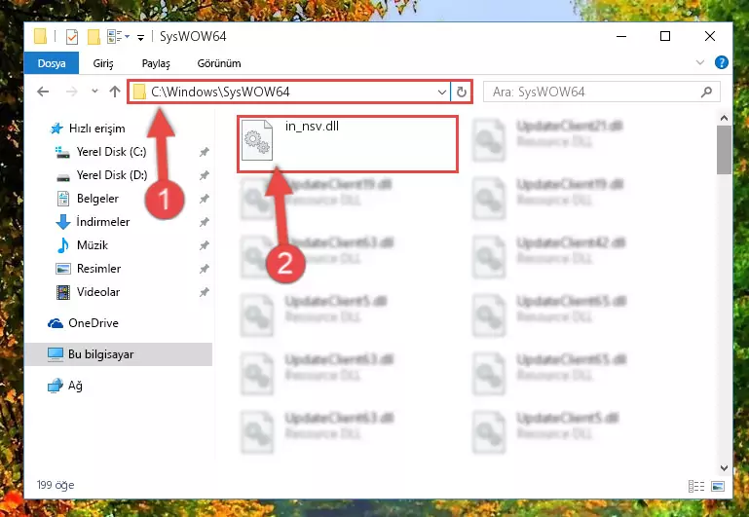Open Yerel Disk (D:) in the sidebar
The width and height of the screenshot is (749, 517).
pos(112,175)
